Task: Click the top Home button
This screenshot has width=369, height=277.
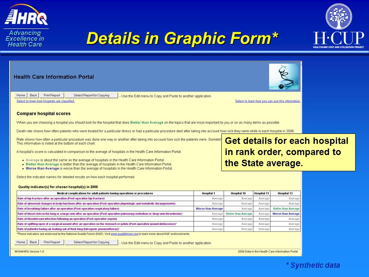Action: (21, 95)
